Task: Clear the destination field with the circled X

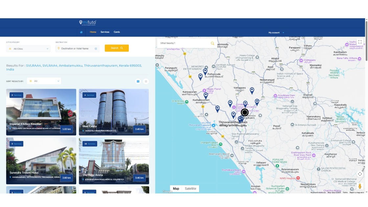Action: [x=96, y=49]
